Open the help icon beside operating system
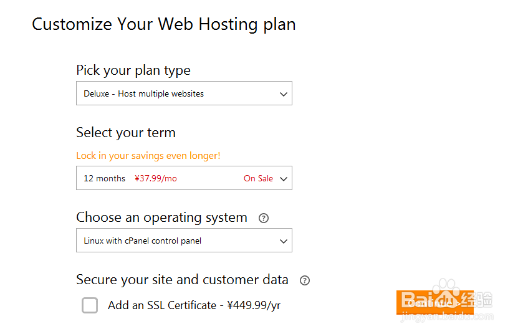Screen dimensions: 523x334 (x=264, y=218)
